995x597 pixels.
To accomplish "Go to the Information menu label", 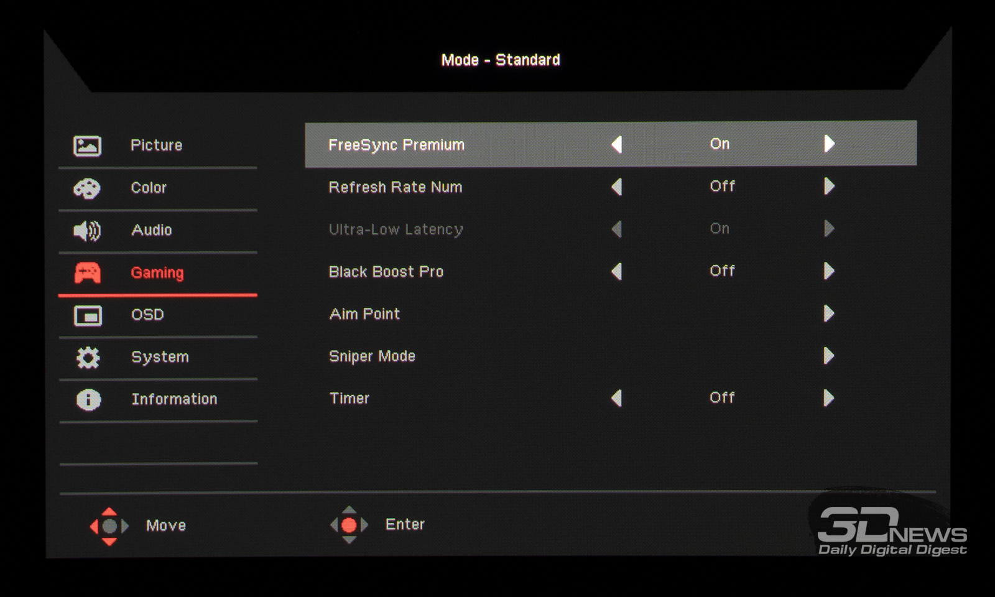I will point(174,399).
